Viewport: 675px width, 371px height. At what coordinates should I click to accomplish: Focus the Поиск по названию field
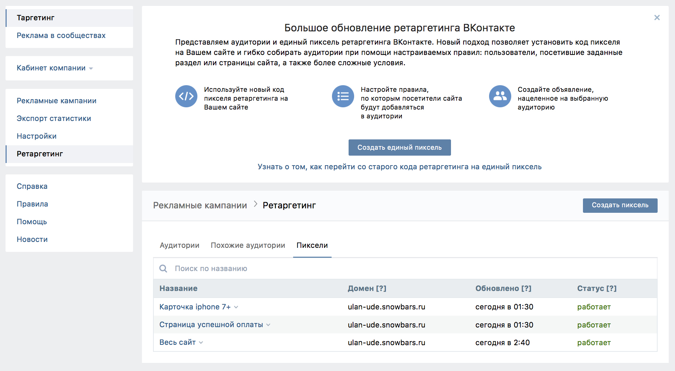pos(405,268)
